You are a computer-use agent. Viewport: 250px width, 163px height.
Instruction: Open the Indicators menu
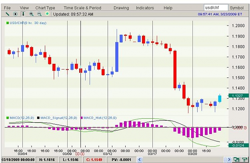(145, 8)
